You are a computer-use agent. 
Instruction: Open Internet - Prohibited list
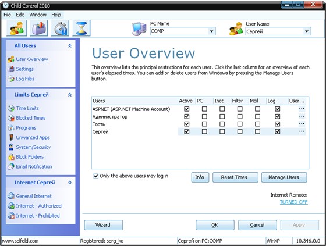(x=38, y=216)
